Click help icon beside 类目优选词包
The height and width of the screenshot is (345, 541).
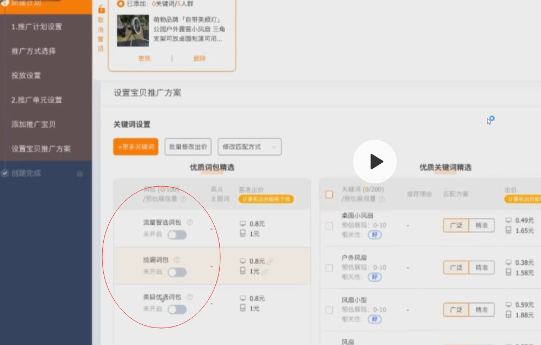[x=190, y=297]
